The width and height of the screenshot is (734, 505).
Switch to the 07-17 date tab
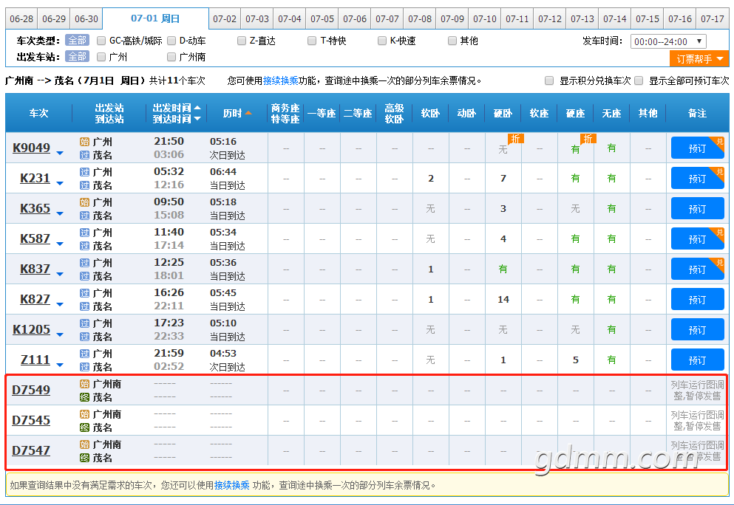[713, 19]
